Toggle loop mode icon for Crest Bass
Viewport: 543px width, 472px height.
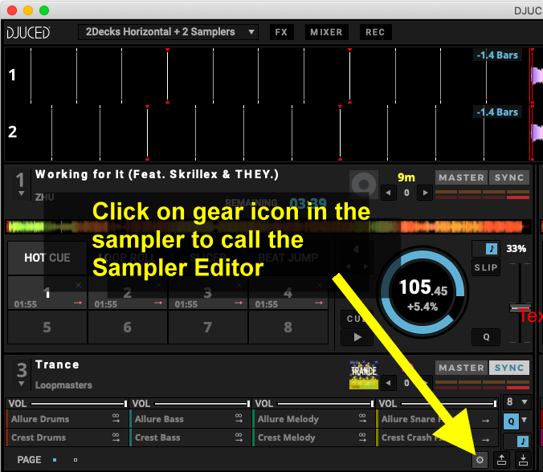239,437
